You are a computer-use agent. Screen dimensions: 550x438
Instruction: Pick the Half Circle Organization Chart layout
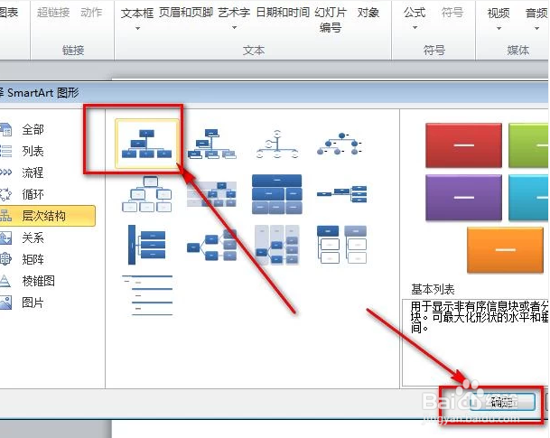(x=277, y=144)
